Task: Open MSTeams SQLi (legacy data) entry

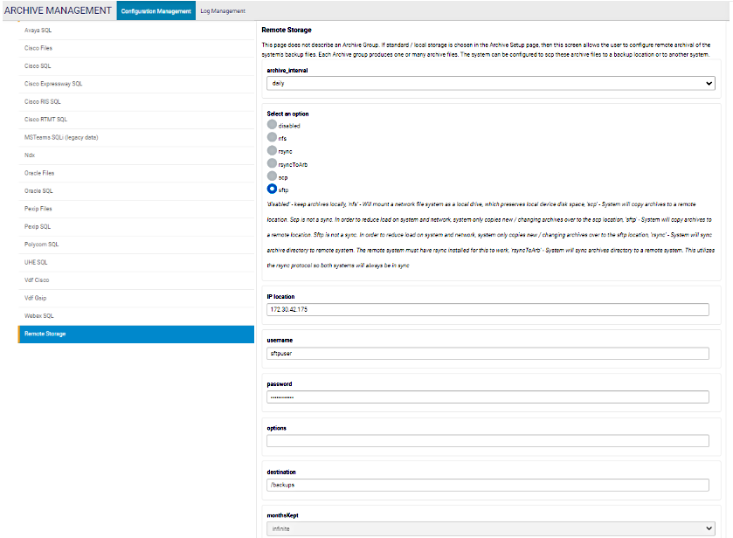Action: click(136, 137)
